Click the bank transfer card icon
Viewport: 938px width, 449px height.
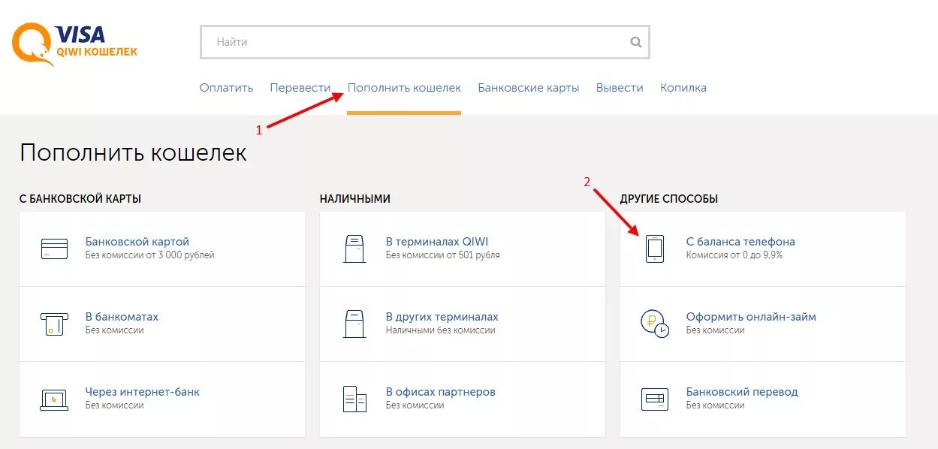[x=655, y=399]
